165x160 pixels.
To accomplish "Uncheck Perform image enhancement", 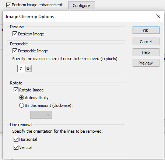I will pos(8,5).
